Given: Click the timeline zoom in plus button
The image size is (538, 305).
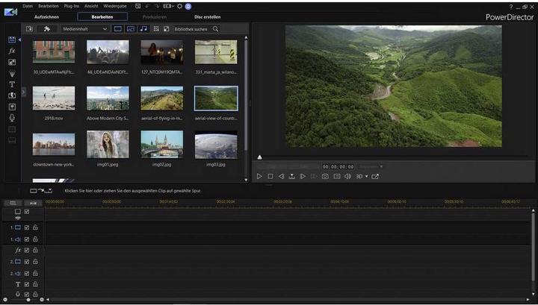Looking at the screenshot, I should pyautogui.click(x=42, y=300).
